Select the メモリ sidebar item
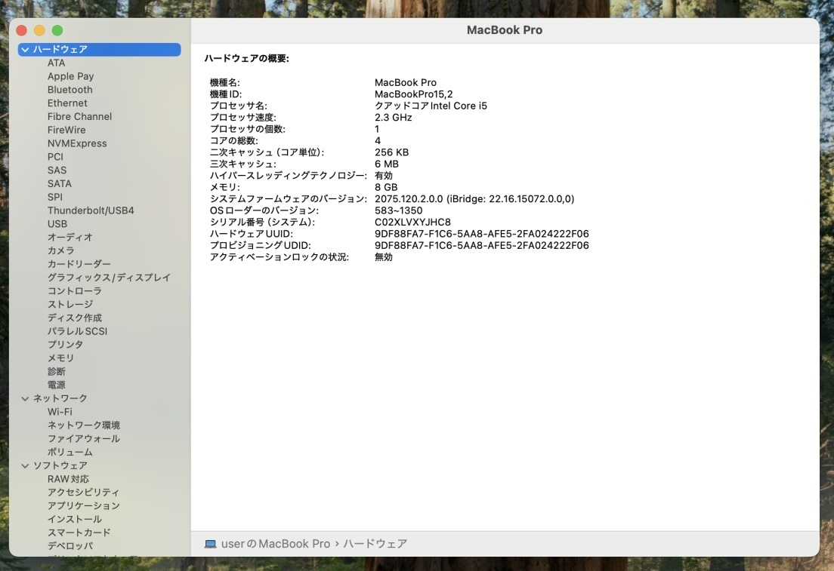Screen dimensions: 834x571 [x=60, y=358]
